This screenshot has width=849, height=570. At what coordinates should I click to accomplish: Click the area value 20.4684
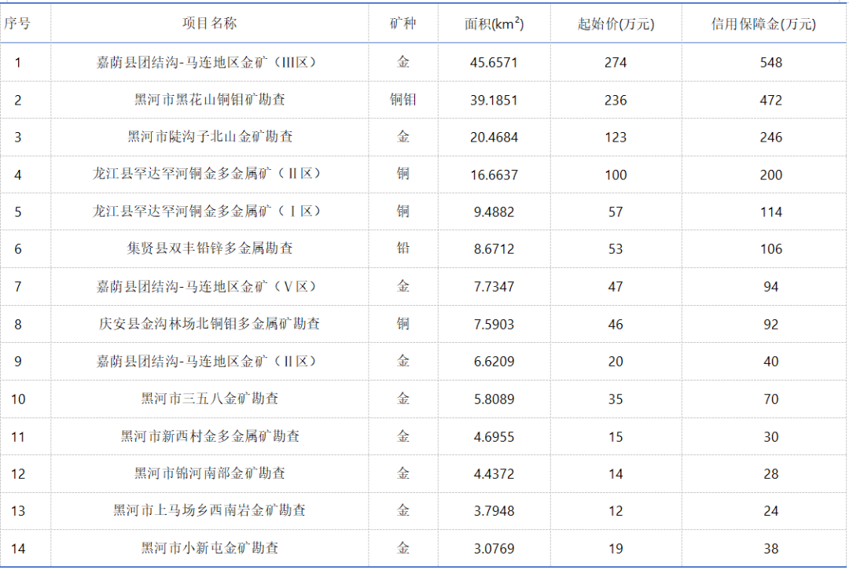click(x=494, y=138)
